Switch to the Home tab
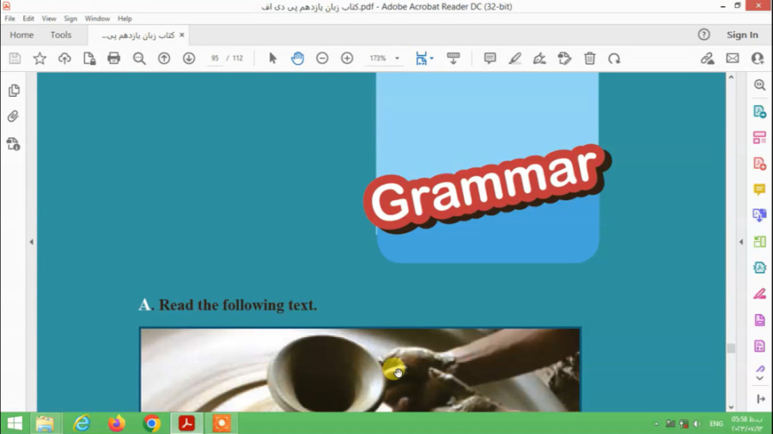Image resolution: width=773 pixels, height=434 pixels. pos(21,35)
